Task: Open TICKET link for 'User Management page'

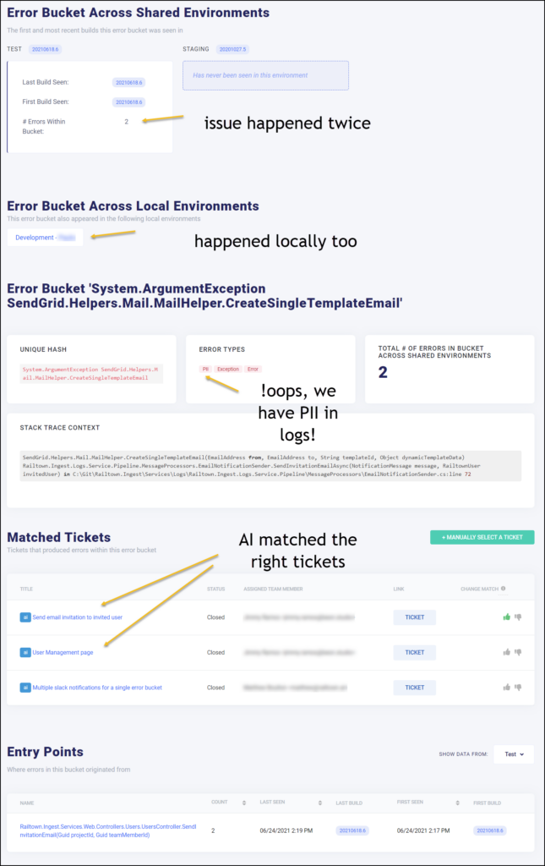Action: [x=414, y=652]
